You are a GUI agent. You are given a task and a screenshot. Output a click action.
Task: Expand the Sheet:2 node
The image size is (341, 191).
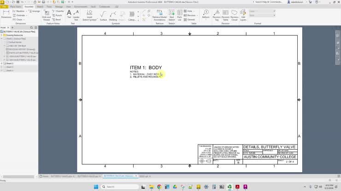1,63
